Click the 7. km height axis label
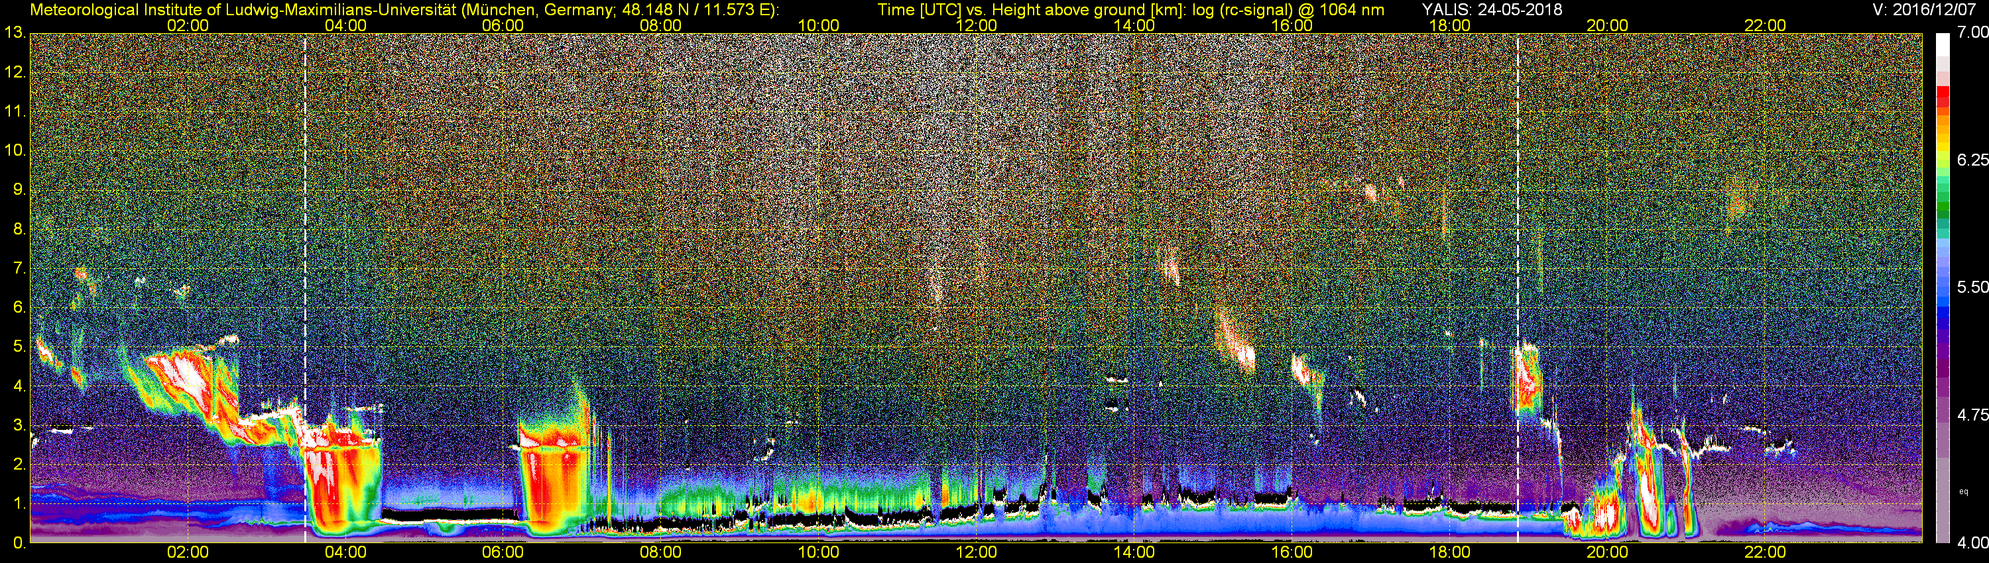Viewport: 1989px width, 563px height. click(x=19, y=268)
